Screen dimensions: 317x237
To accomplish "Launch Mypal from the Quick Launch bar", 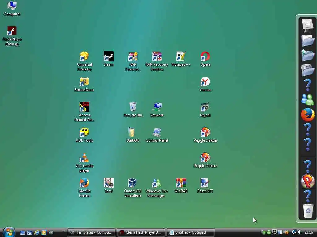I will click(51, 232).
